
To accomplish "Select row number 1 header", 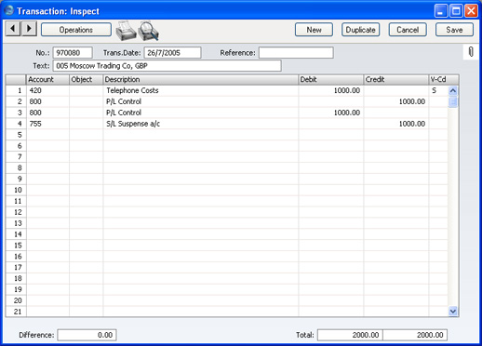I will tap(16, 90).
